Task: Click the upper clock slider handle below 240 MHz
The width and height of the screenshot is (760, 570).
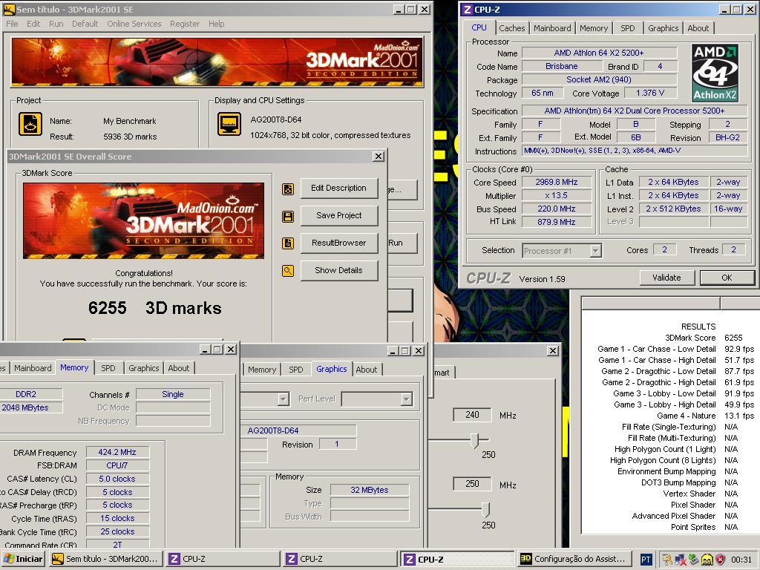Action: 474,441
